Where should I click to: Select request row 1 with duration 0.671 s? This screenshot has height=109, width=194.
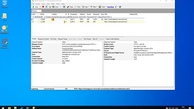pyautogui.click(x=88, y=19)
